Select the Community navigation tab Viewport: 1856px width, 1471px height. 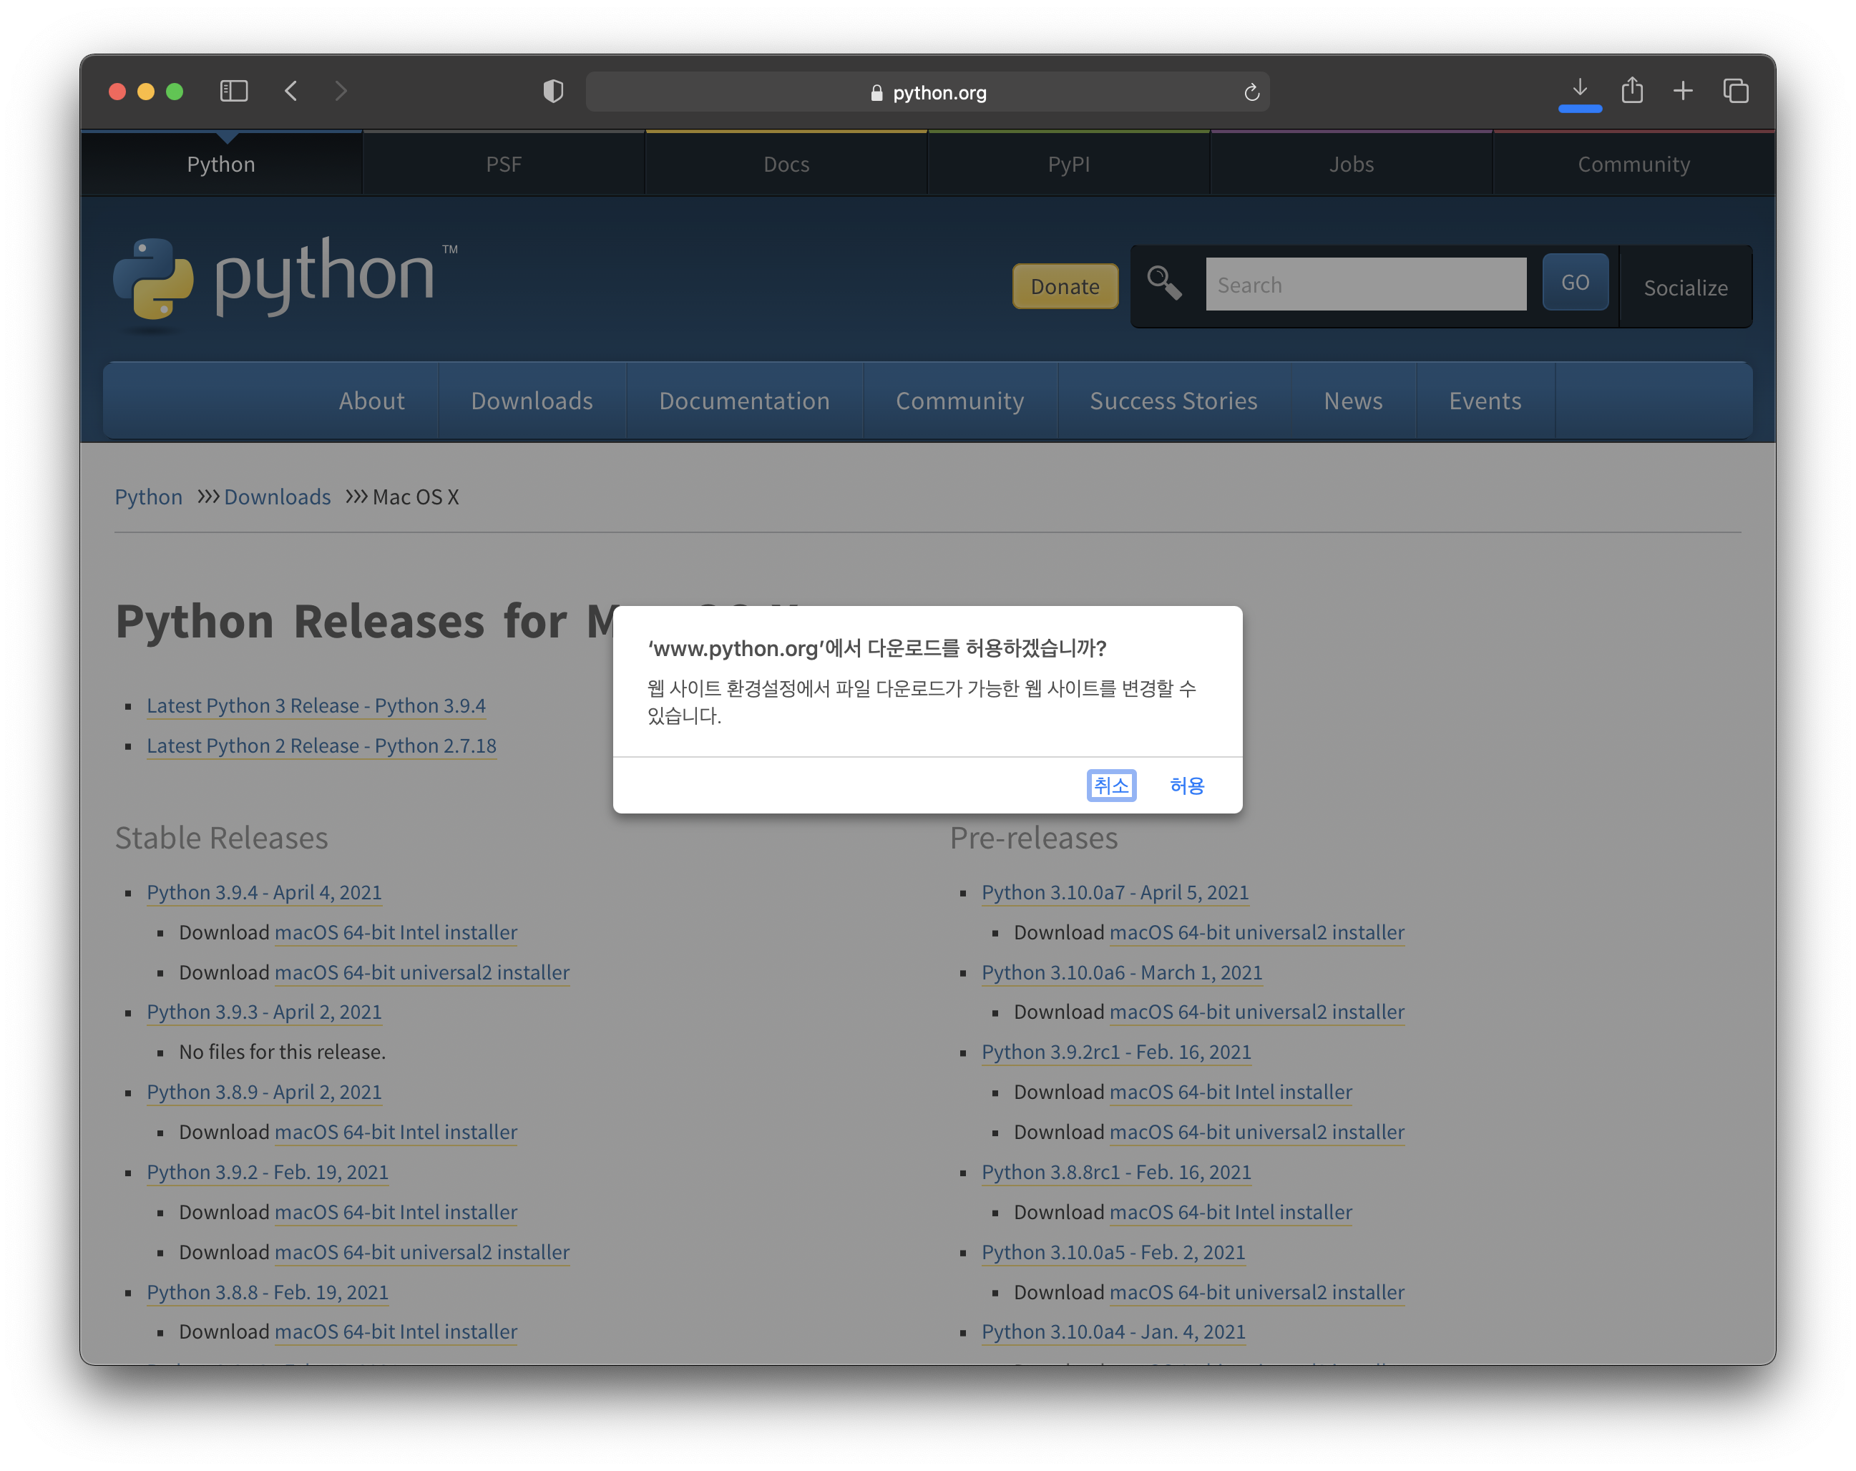click(x=1634, y=165)
